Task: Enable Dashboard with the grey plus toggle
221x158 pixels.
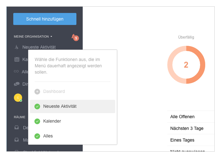Action: 37,92
